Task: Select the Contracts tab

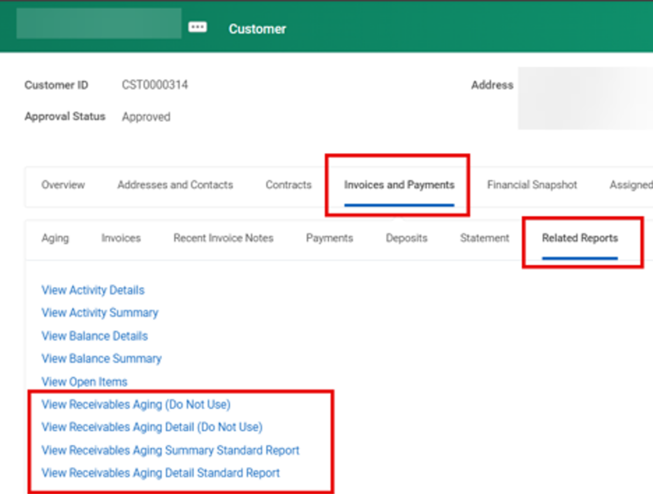Action: 288,185
